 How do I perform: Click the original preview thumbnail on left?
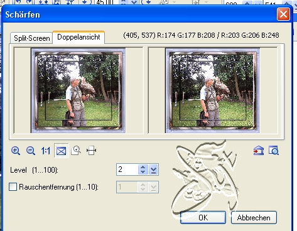[78, 90]
